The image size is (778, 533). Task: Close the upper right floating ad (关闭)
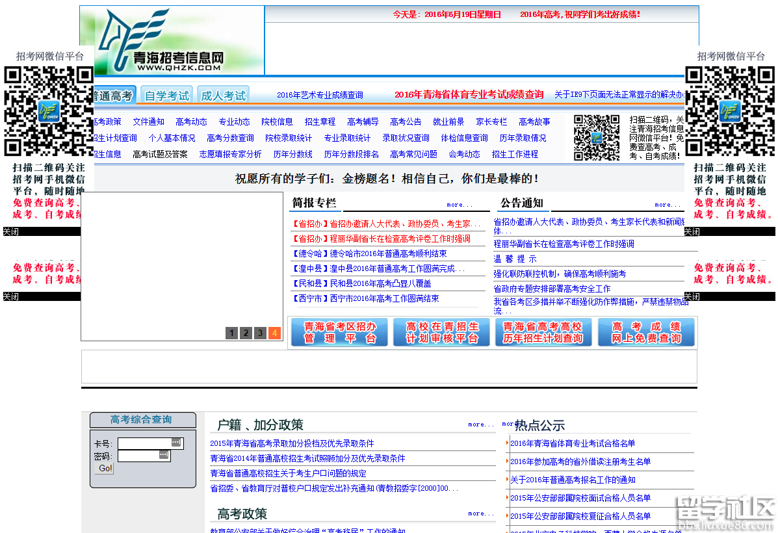pos(692,232)
